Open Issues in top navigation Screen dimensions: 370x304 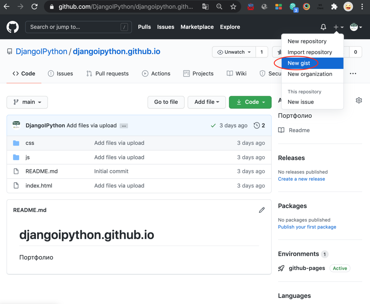click(166, 27)
